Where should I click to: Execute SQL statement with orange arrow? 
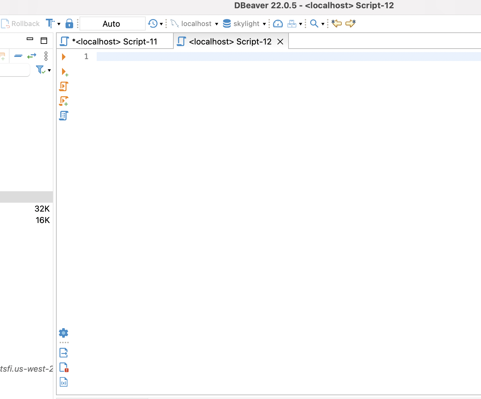point(64,57)
